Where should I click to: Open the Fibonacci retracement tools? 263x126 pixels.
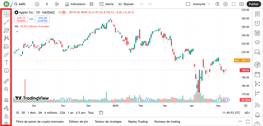[x=6, y=30]
